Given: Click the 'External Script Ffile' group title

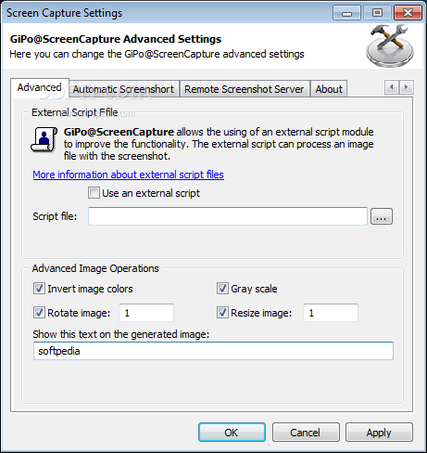Looking at the screenshot, I should (x=75, y=112).
